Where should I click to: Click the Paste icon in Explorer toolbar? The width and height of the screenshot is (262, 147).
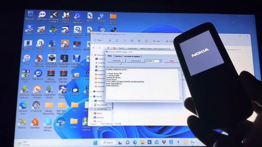(x=124, y=41)
